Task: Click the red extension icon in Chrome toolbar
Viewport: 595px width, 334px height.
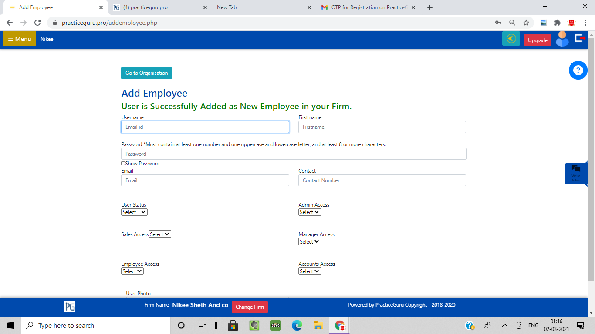Action: tap(571, 23)
